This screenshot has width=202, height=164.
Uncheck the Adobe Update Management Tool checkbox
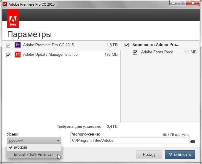tap(8, 55)
